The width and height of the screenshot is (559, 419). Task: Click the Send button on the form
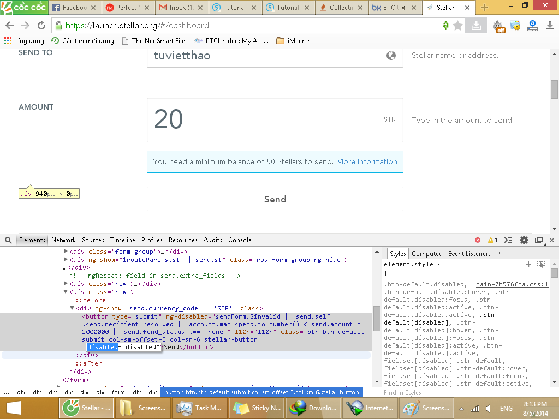(x=275, y=199)
